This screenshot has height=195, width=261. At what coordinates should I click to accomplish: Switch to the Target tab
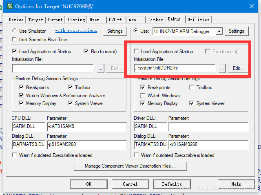coord(35,20)
